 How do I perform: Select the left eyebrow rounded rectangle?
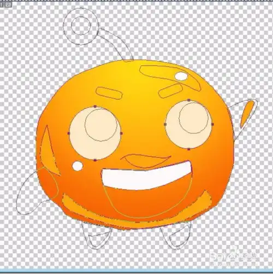click(x=109, y=93)
